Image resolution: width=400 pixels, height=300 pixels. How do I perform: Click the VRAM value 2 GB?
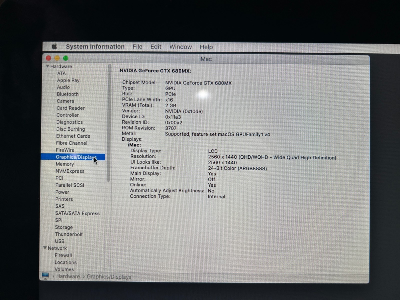(170, 105)
